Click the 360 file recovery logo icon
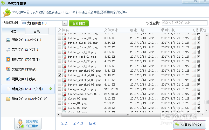This screenshot has height=130, width=209. (x=7, y=12)
